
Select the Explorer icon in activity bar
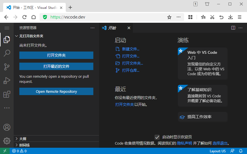[7, 40]
